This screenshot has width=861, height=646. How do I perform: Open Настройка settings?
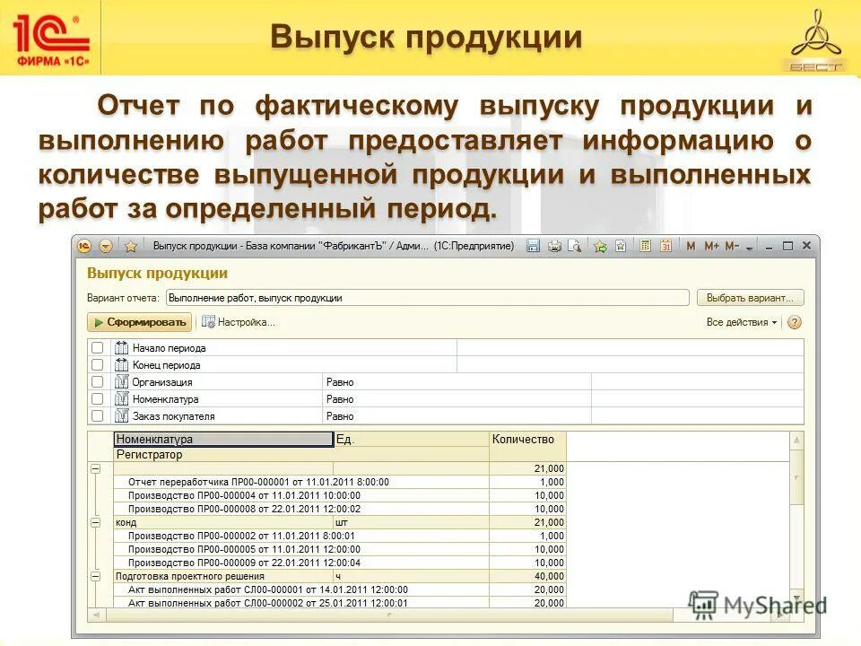[x=238, y=322]
